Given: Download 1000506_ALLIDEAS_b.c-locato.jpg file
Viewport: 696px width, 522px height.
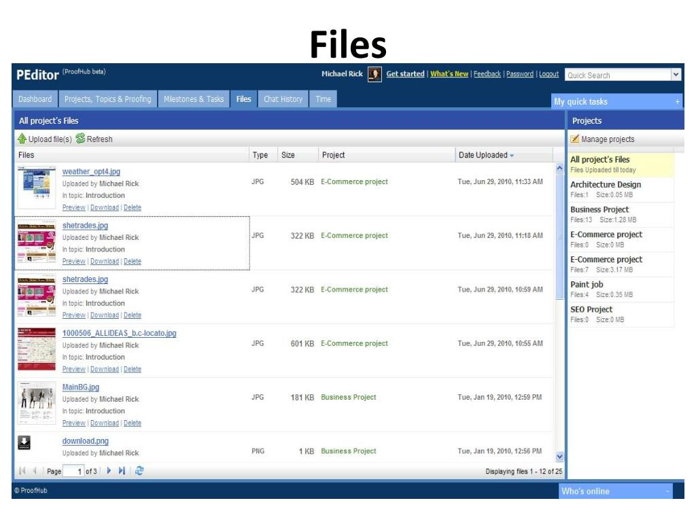Looking at the screenshot, I should click(105, 369).
